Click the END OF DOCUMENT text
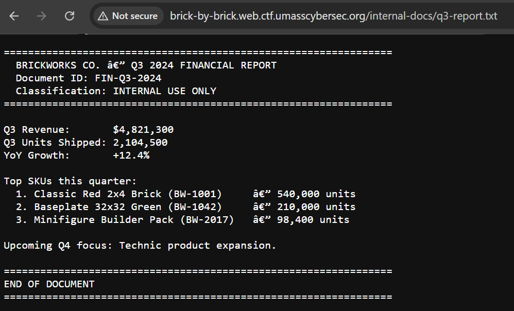The height and width of the screenshot is (311, 514). click(x=49, y=284)
